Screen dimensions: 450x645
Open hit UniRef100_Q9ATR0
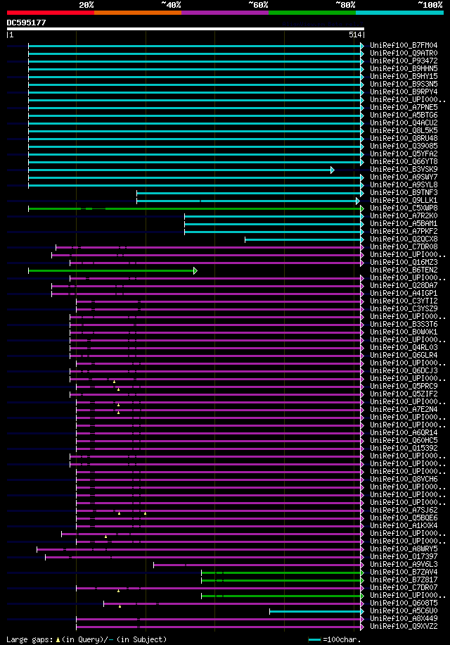click(404, 53)
